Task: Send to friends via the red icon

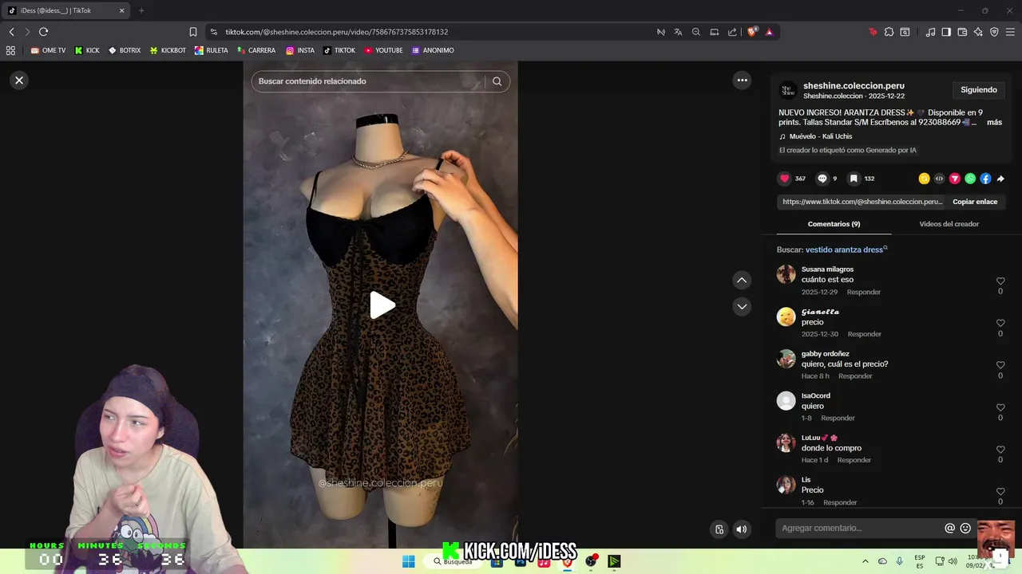Action: click(x=954, y=179)
